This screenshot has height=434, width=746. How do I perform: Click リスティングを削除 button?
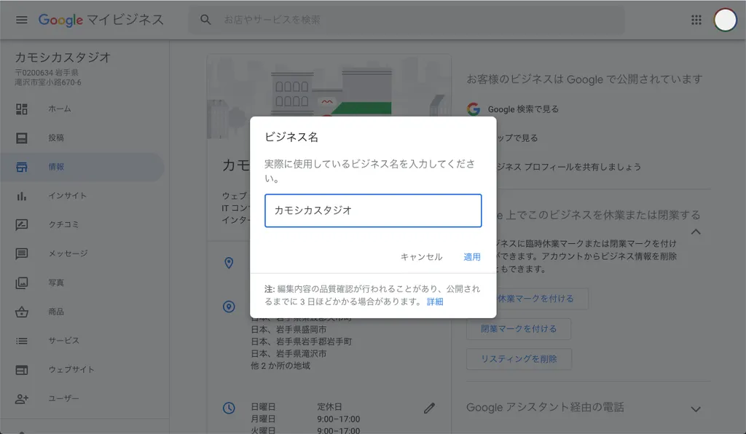click(x=519, y=359)
